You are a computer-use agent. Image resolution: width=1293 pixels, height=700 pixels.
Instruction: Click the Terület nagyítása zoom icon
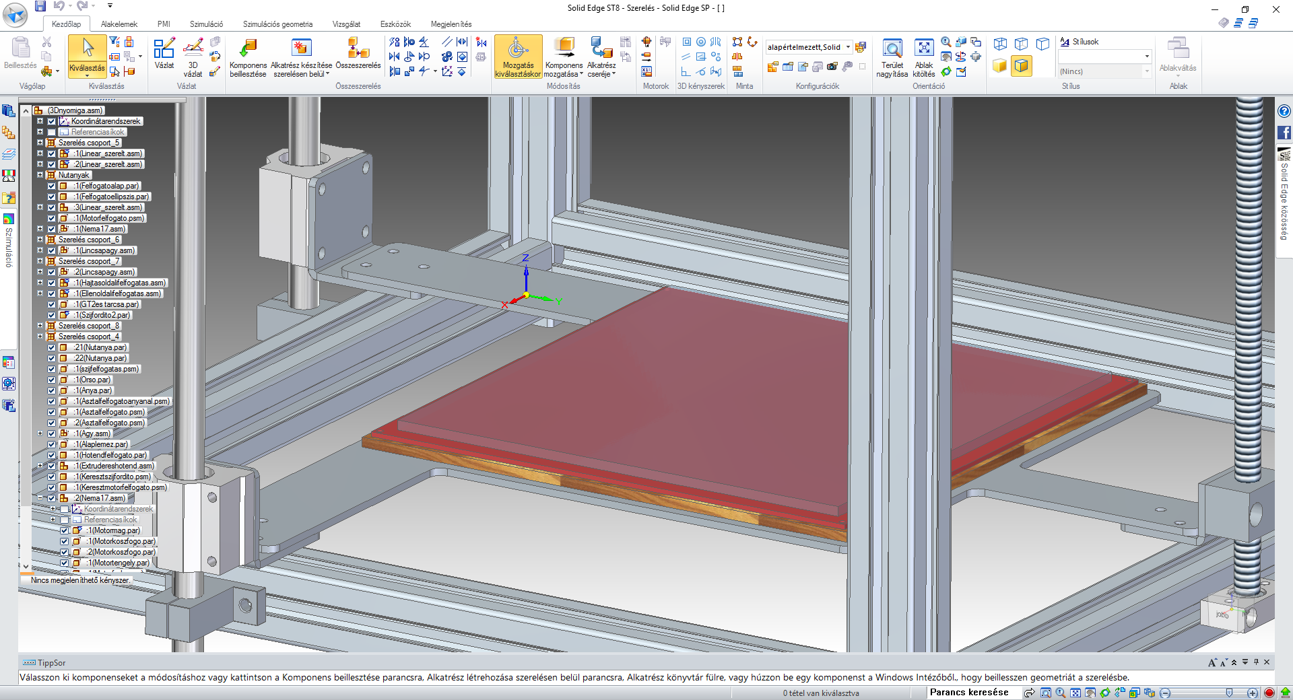(892, 48)
